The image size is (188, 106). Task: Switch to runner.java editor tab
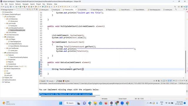(168, 10)
